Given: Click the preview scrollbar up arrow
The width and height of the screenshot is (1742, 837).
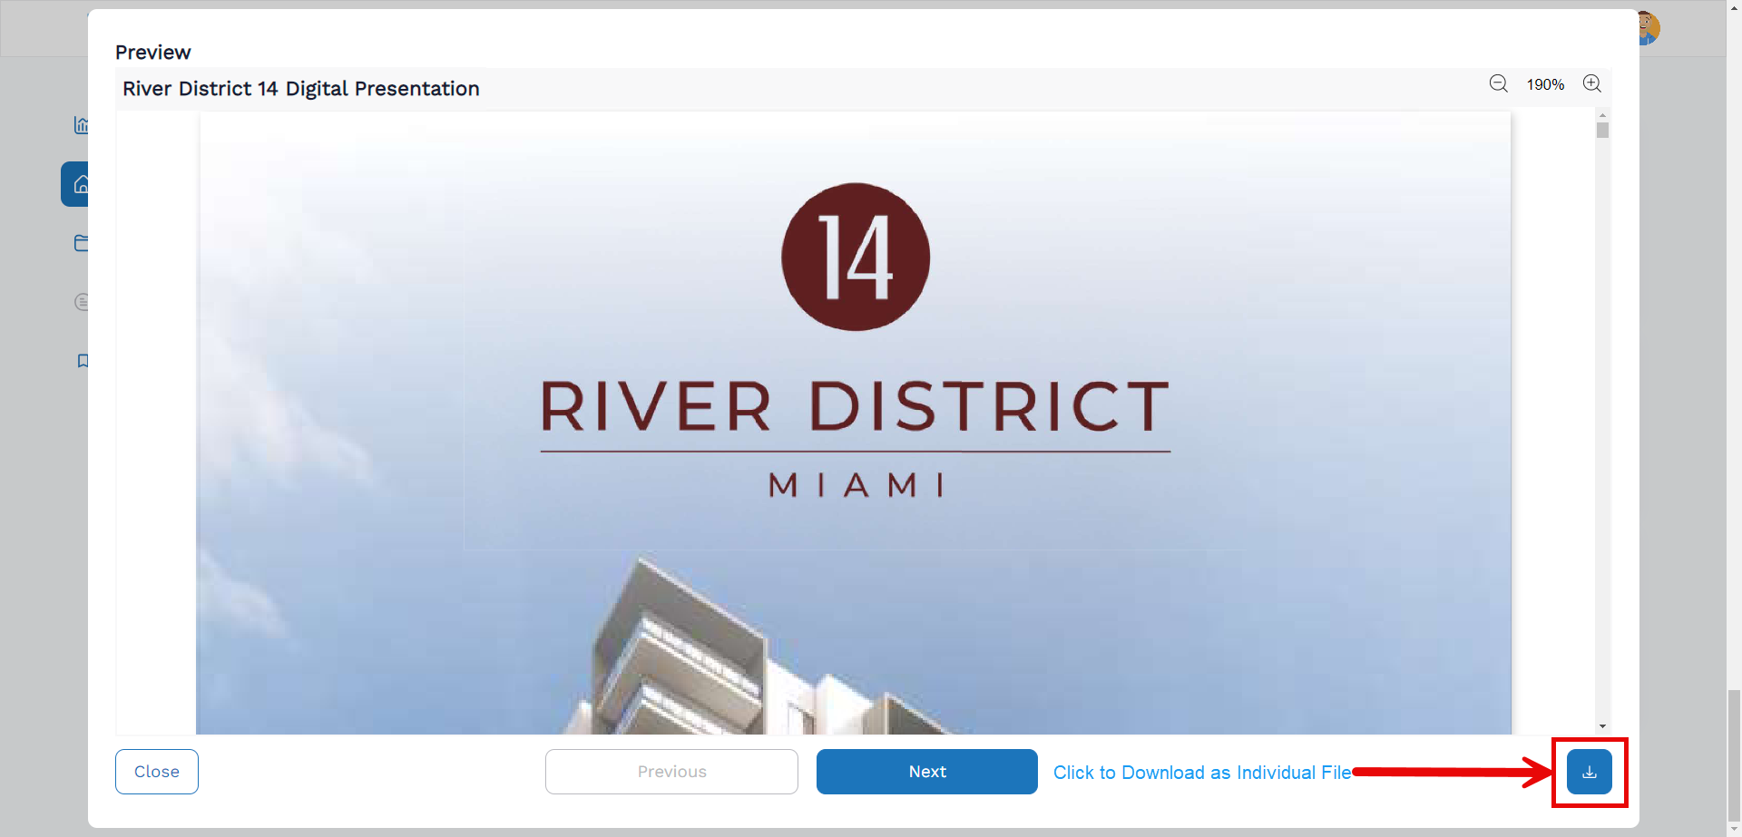Looking at the screenshot, I should 1603,116.
